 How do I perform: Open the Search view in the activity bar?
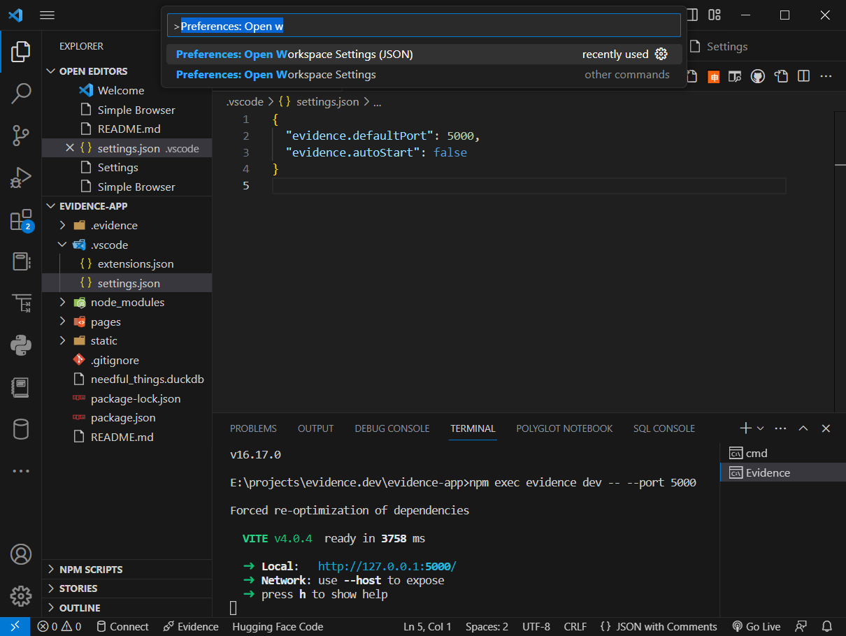pos(21,93)
